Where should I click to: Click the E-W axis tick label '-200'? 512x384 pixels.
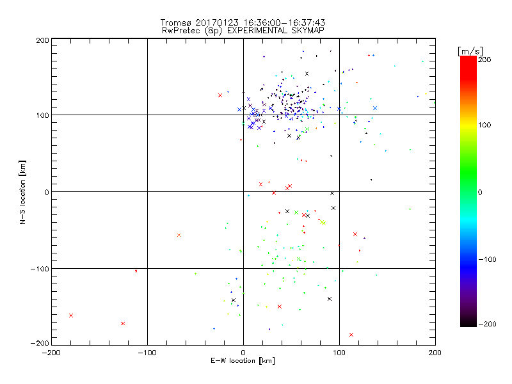click(51, 353)
